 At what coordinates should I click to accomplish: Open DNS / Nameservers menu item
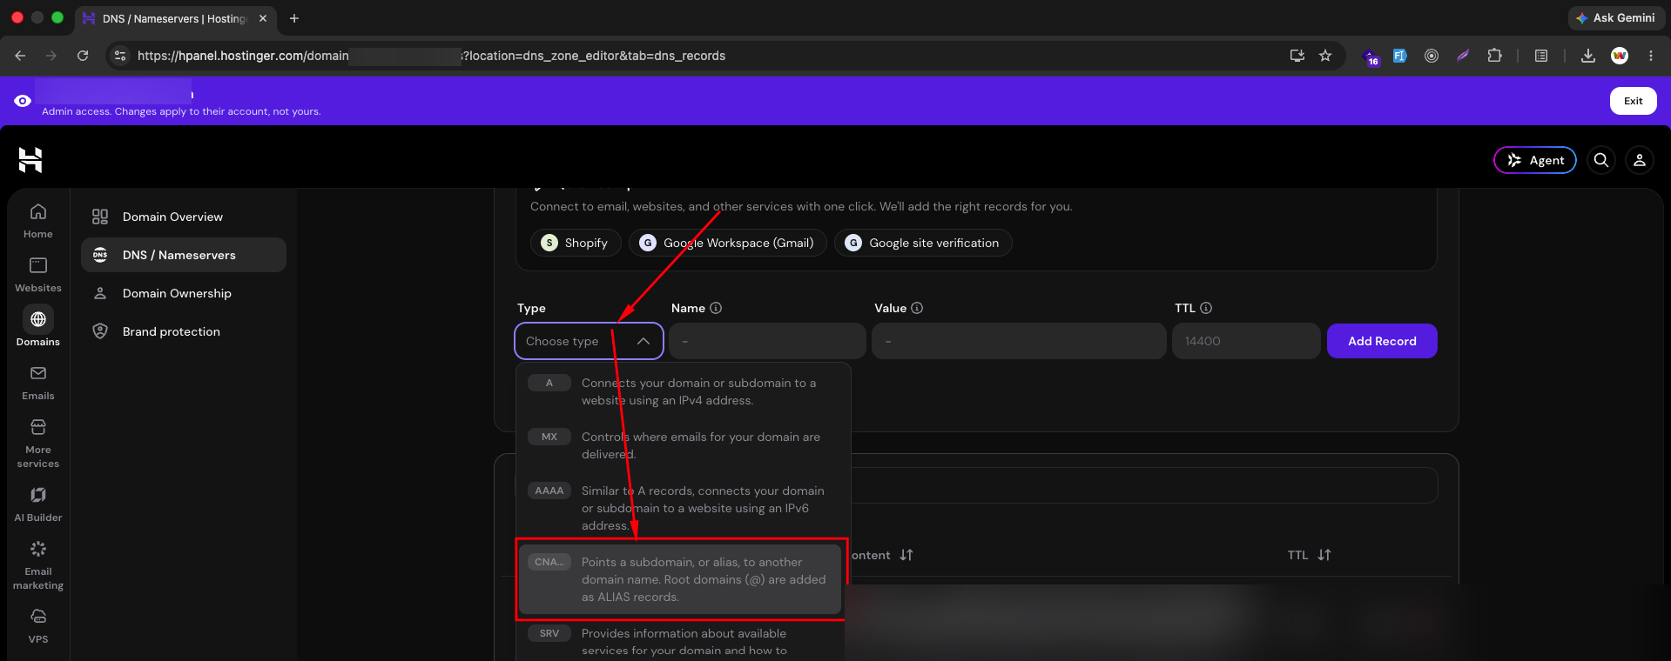(184, 255)
